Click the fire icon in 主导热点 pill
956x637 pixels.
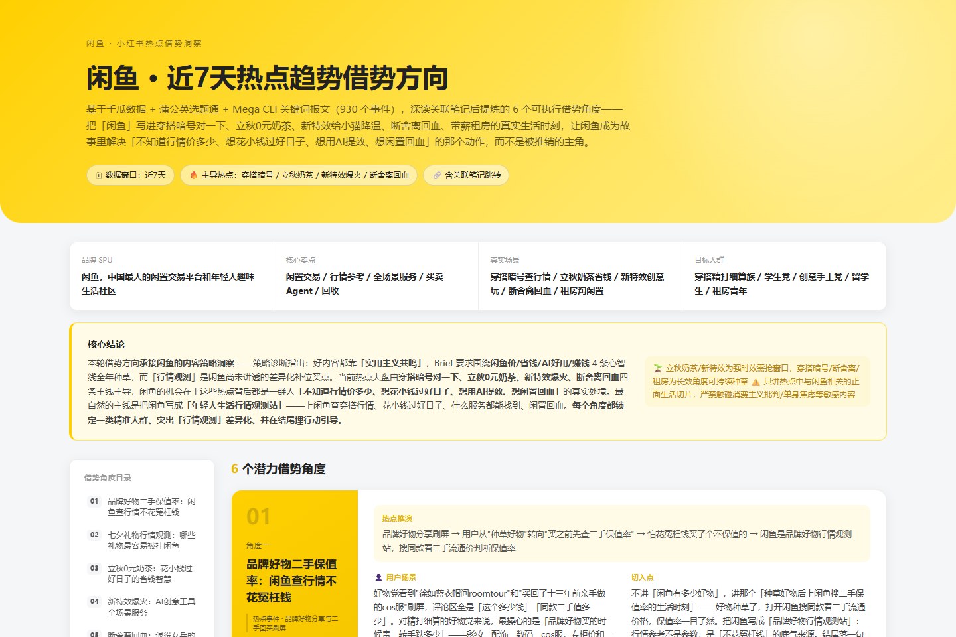194,175
